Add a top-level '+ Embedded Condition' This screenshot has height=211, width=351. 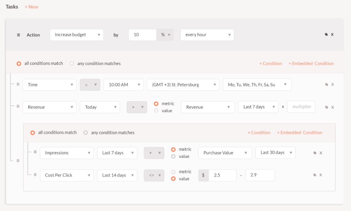pos(311,64)
